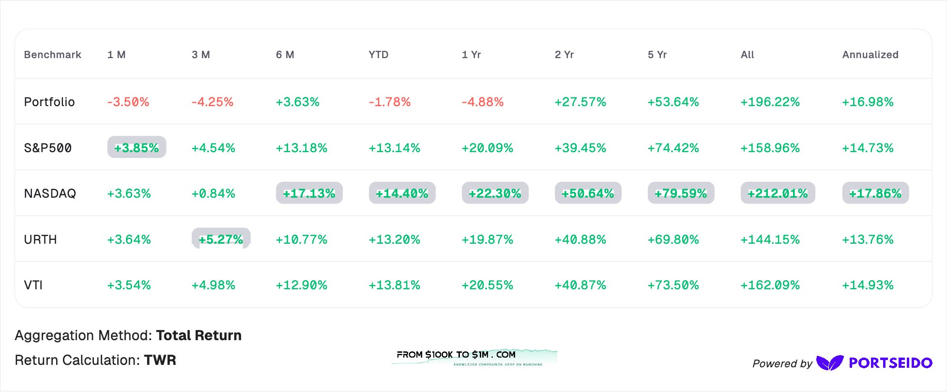Click the 5 Yr column header
947x392 pixels.
657,55
